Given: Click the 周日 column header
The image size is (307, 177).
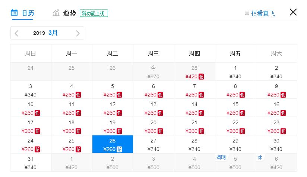Looking at the screenshot, I should tap(31, 53).
